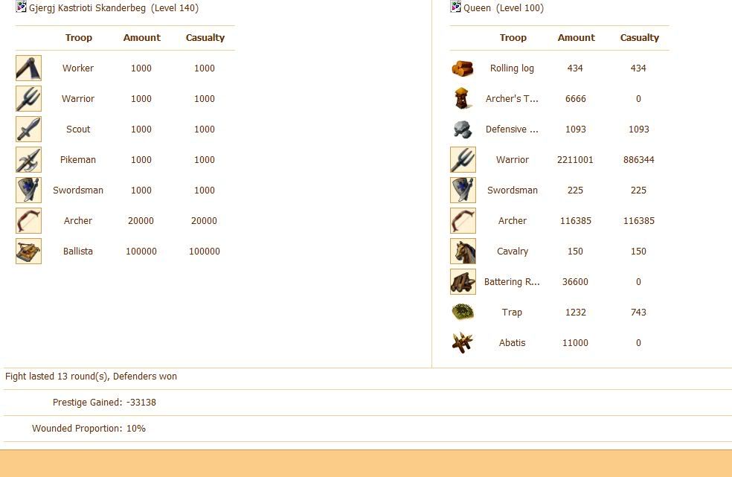The width and height of the screenshot is (732, 477).
Task: Click the Fight lasted 13 rounds result
Action: click(x=91, y=377)
